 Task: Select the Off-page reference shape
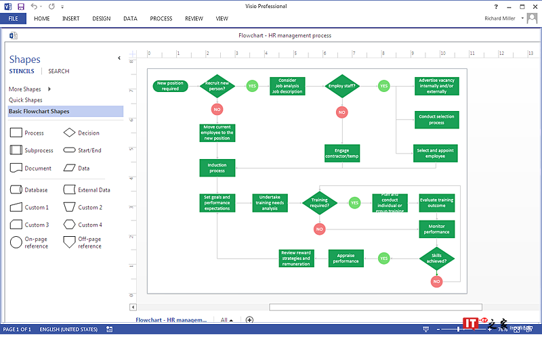point(69,242)
